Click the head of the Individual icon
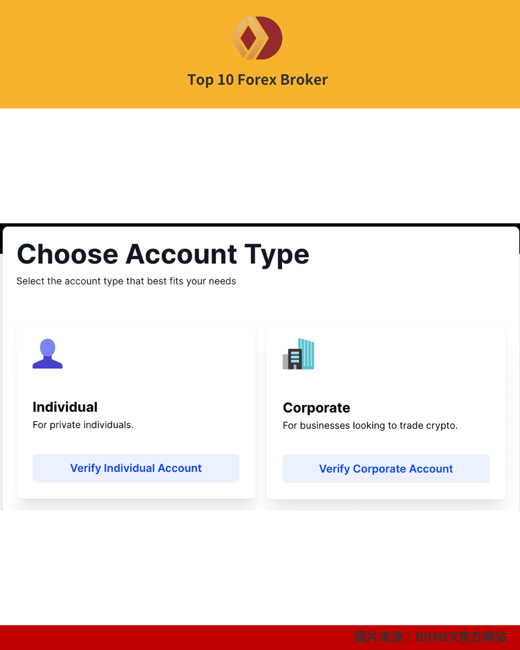 pos(48,347)
